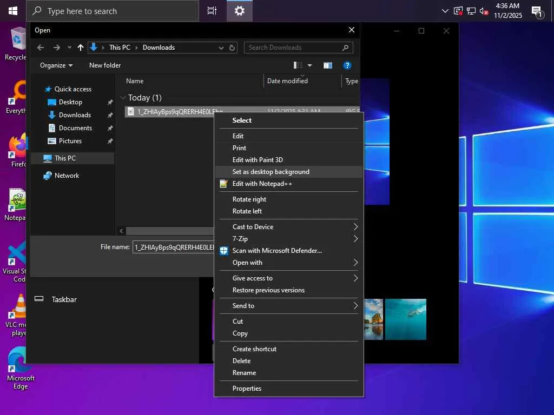554x415 pixels.
Task: Open the change view dropdown arrow
Action: point(309,65)
